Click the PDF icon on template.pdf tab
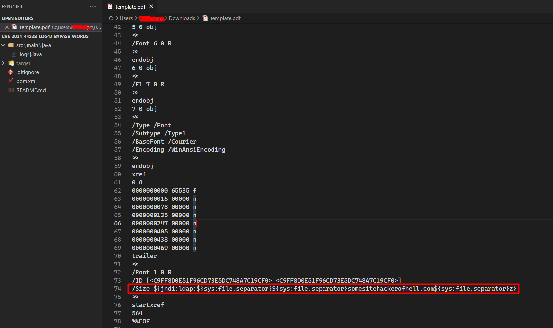 tap(110, 7)
